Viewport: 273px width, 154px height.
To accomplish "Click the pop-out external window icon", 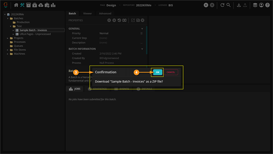I will (x=133, y=20).
